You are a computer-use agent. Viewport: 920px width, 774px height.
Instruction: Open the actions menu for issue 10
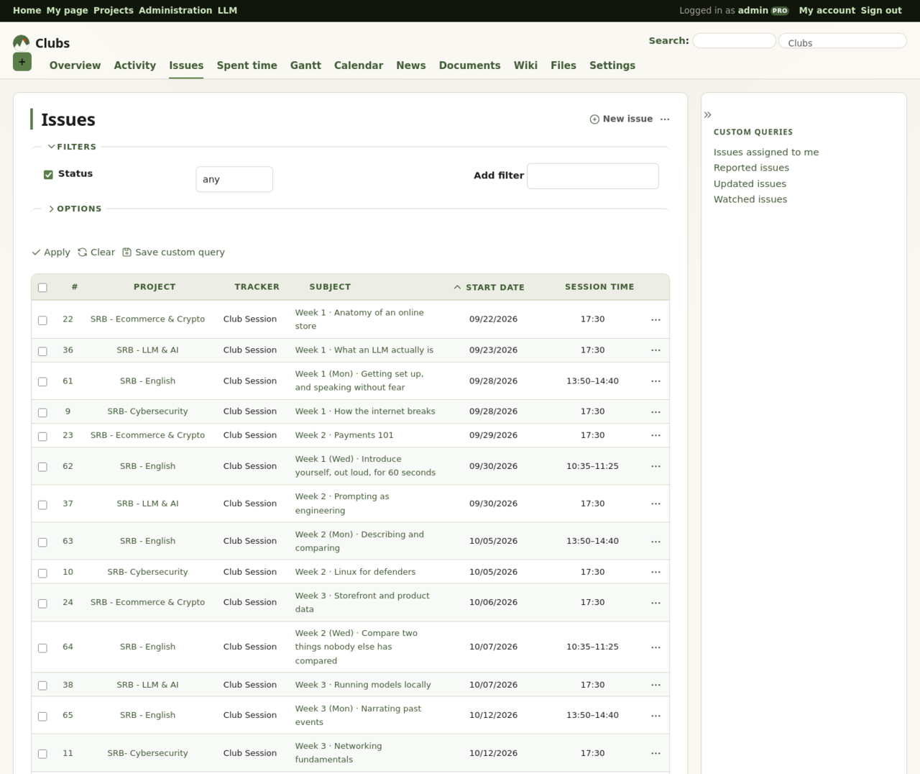(x=655, y=573)
